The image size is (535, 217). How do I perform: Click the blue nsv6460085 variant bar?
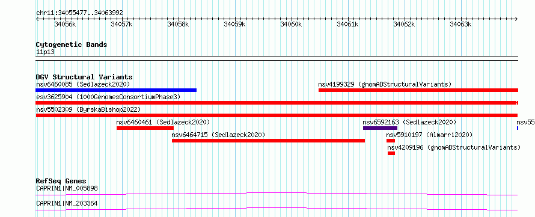click(116, 90)
